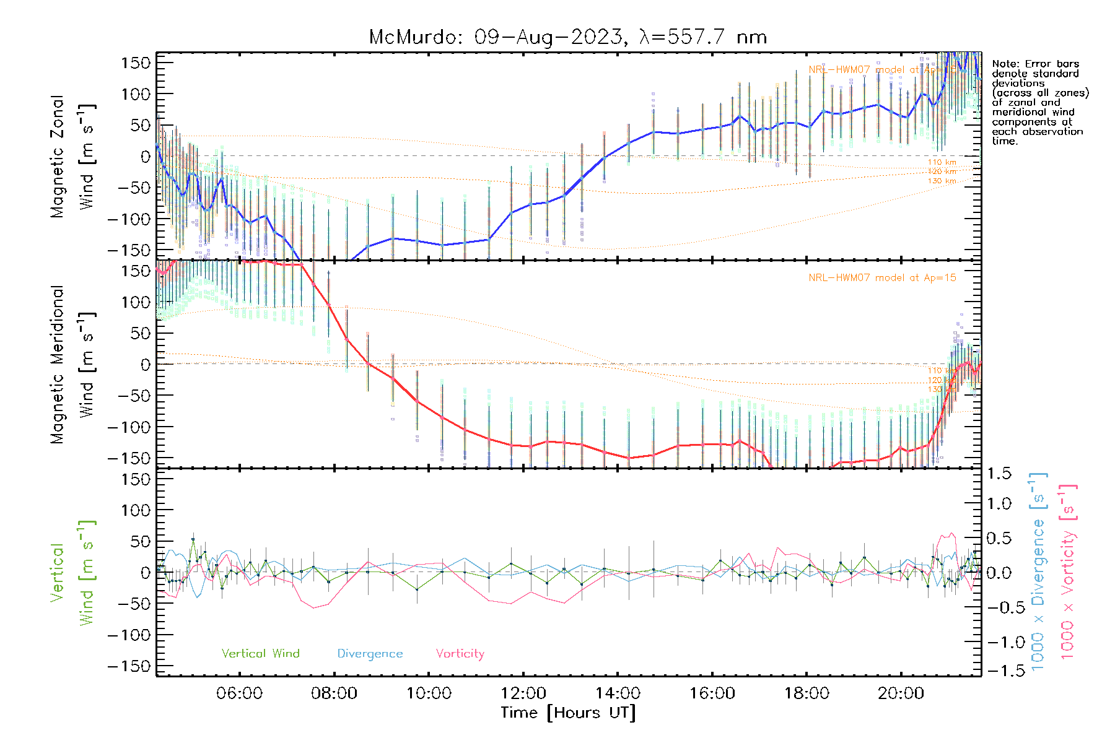This screenshot has height=743, width=1115.
Task: Select the pink Vorticity legend label
Action: click(x=460, y=653)
